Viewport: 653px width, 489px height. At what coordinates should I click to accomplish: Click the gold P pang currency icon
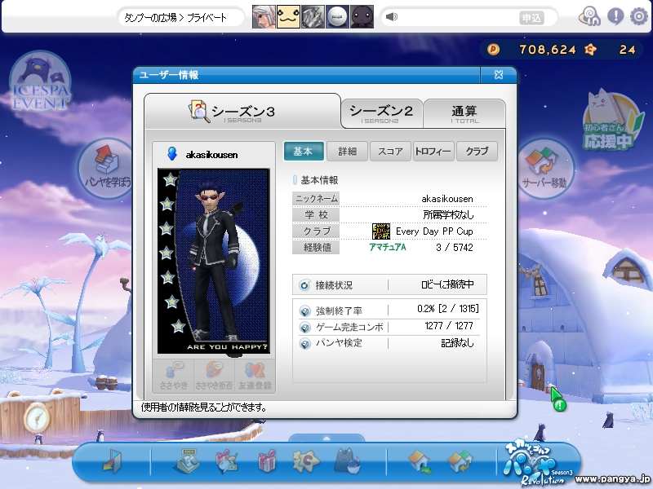click(493, 50)
